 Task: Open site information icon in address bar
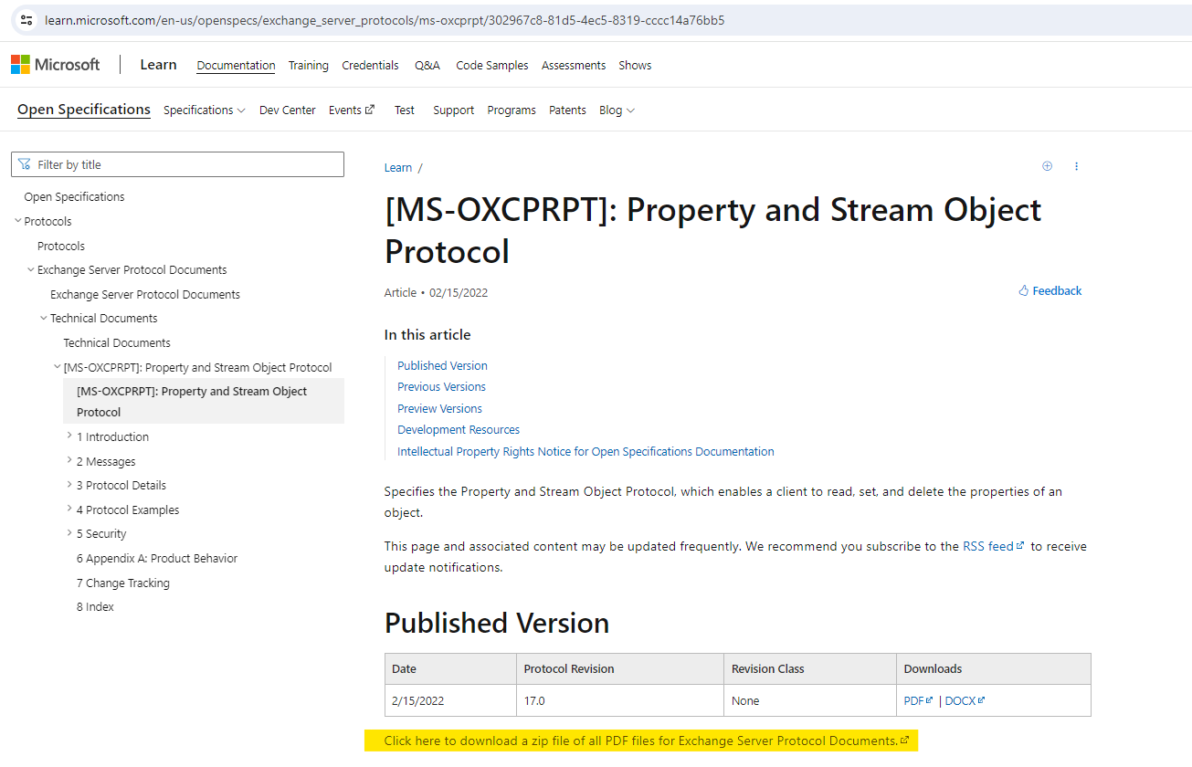26,20
